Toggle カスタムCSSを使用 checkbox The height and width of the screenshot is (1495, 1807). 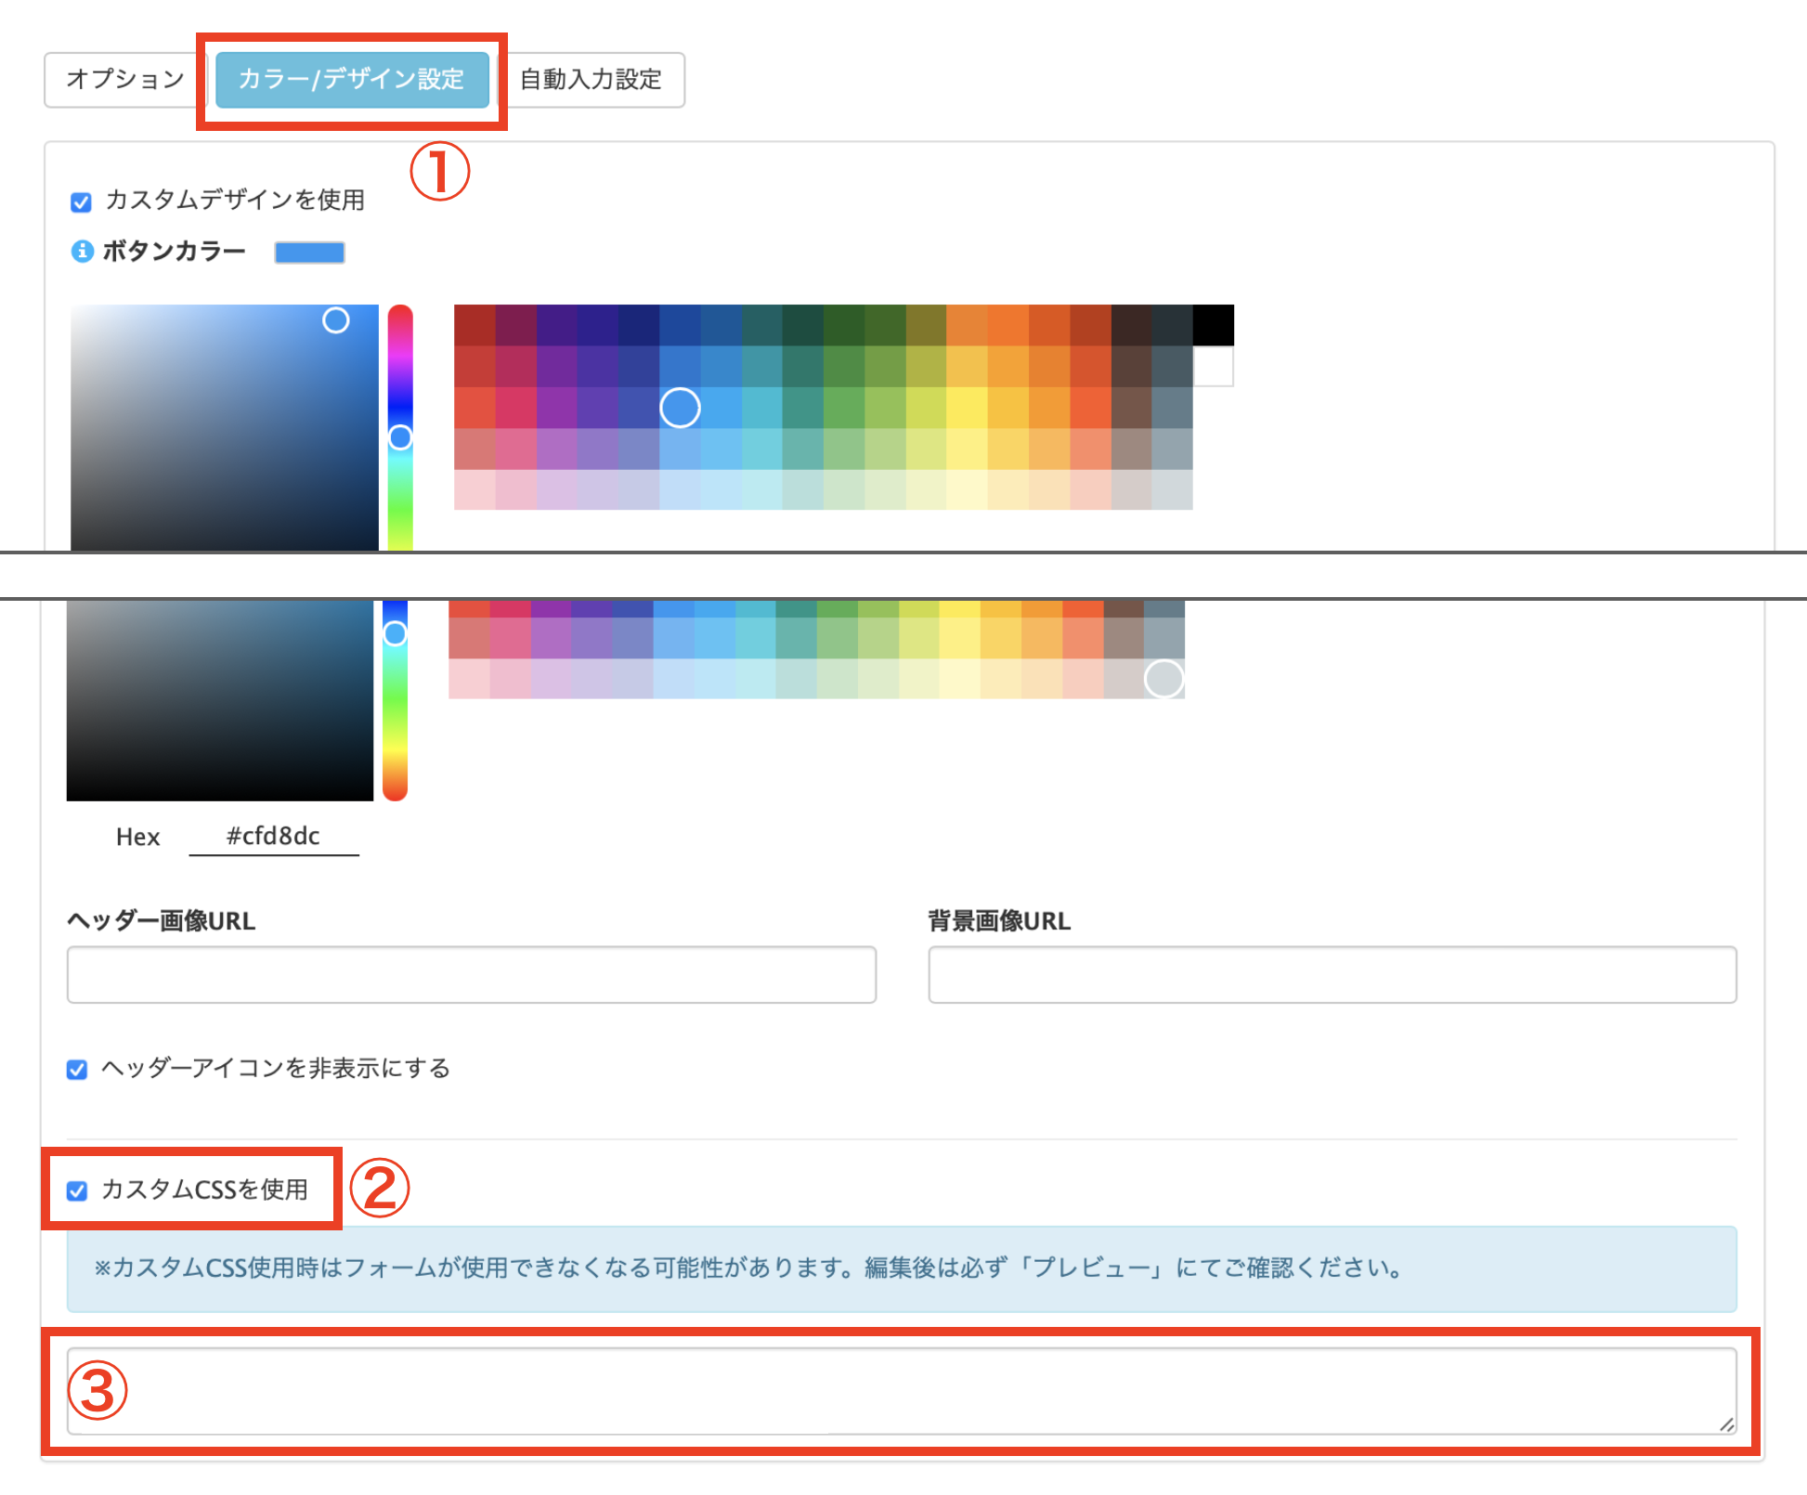coord(77,1190)
